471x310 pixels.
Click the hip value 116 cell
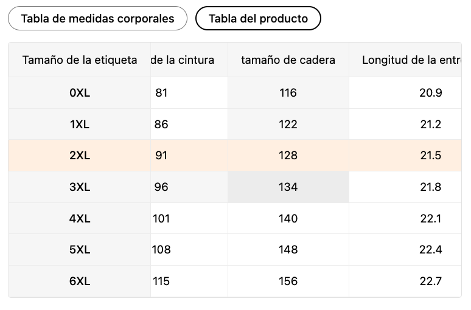(x=288, y=93)
